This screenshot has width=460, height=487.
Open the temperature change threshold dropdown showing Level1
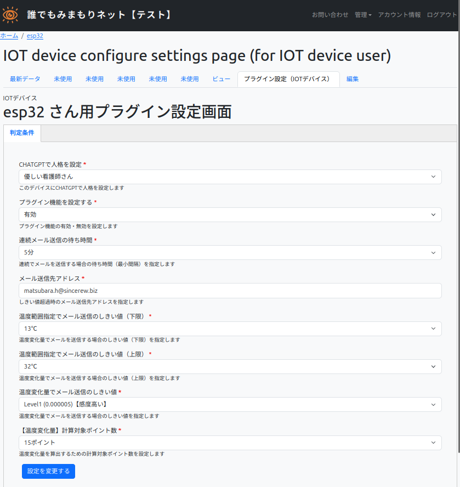tap(230, 404)
